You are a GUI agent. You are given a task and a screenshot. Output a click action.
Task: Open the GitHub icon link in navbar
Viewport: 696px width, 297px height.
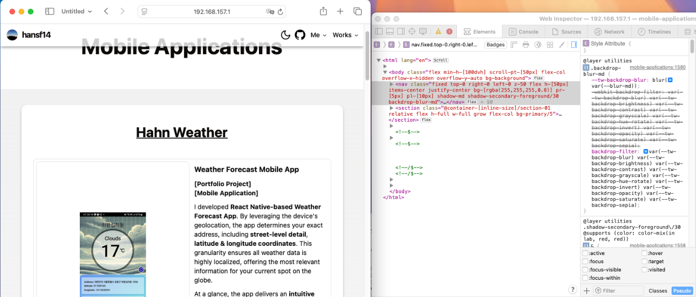tap(300, 35)
